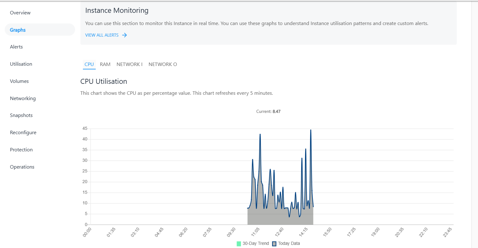Open the Snapshots page
The image size is (478, 248).
[x=21, y=115]
